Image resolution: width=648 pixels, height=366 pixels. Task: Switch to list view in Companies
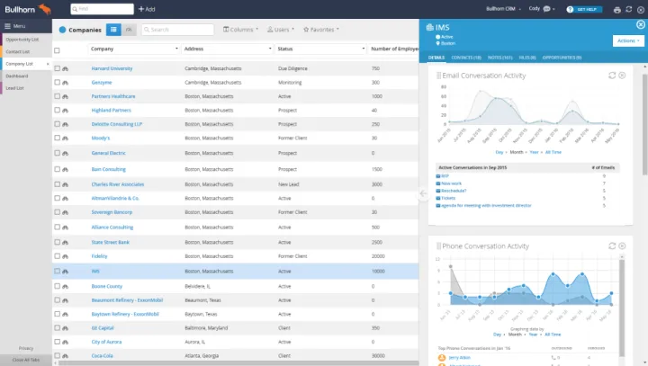pos(113,30)
